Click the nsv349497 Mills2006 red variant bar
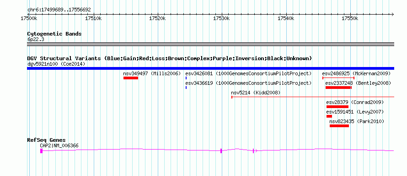 pos(131,78)
